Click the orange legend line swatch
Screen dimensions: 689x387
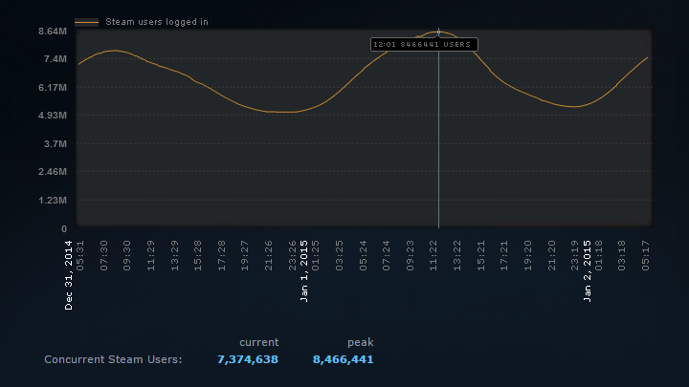[86, 22]
